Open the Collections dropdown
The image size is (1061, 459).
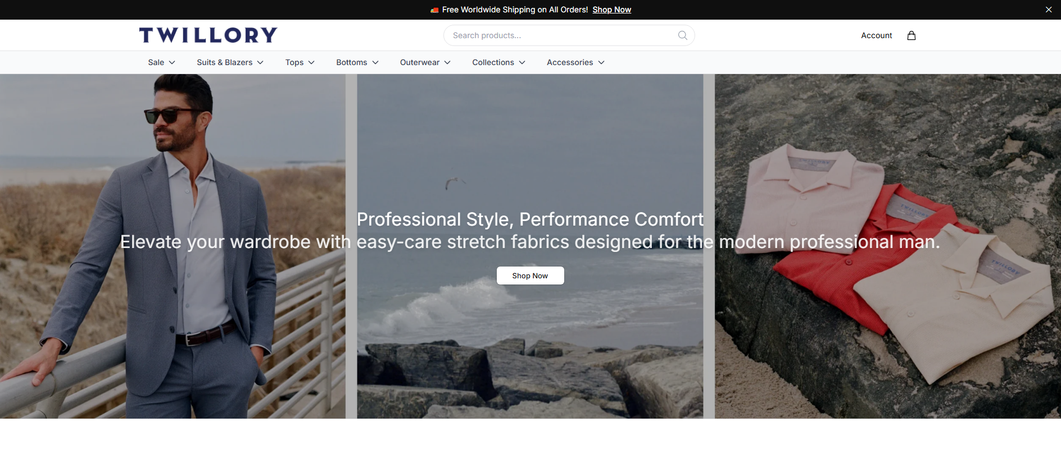point(499,62)
